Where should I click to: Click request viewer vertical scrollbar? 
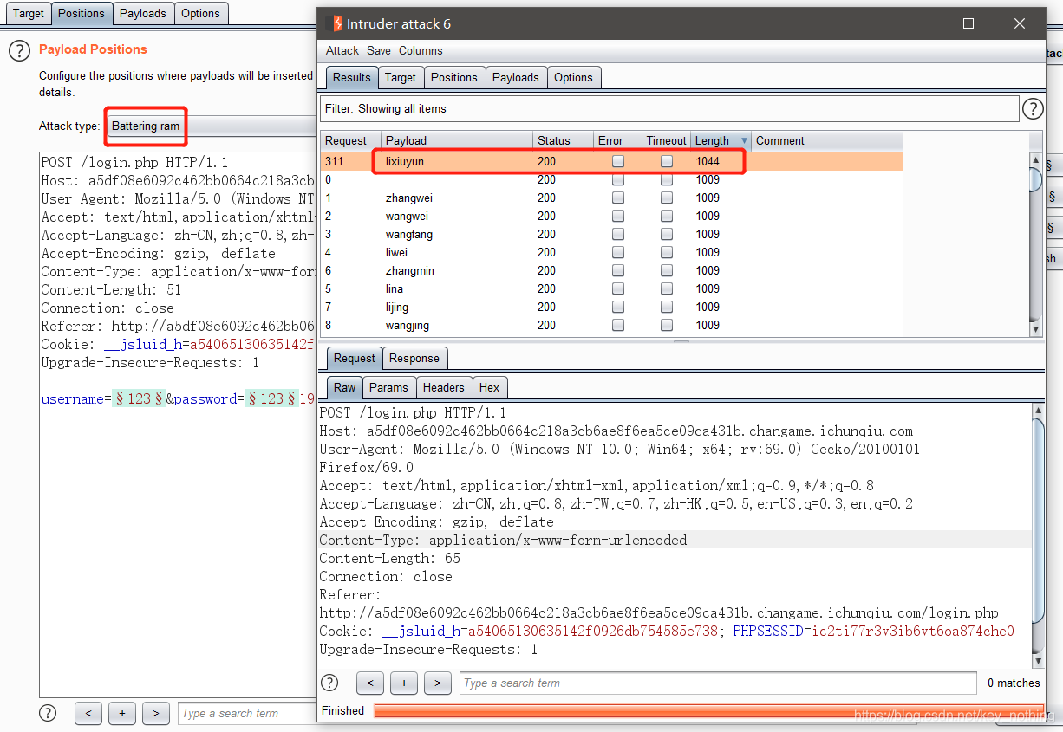click(1038, 535)
